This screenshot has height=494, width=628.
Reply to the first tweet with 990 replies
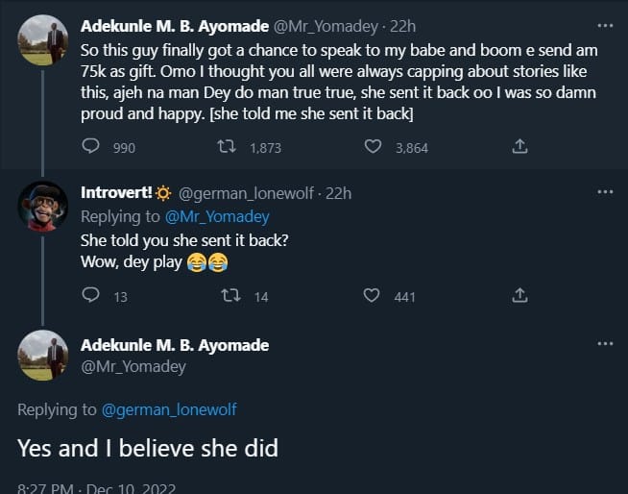point(92,147)
